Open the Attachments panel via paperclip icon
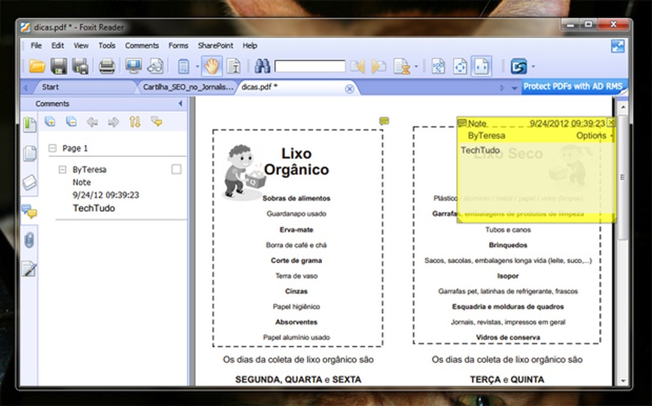Screen dimensions: 652x406 click(28, 240)
